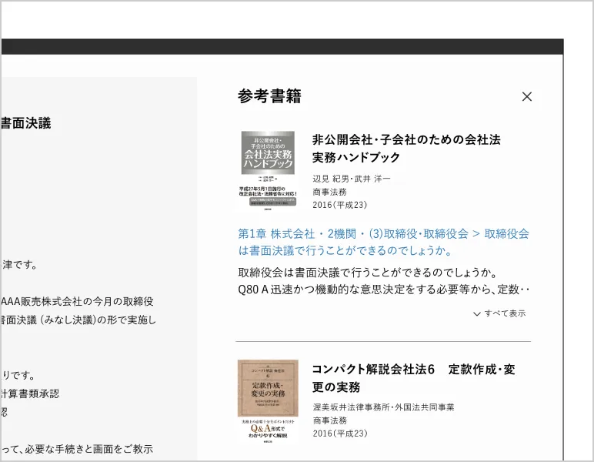
Task: Click the 2016(平成23) year of the first book
Action: pyautogui.click(x=340, y=205)
